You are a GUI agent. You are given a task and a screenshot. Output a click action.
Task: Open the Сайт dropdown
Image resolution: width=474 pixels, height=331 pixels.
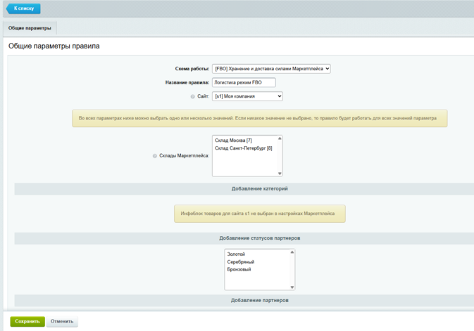(x=247, y=96)
